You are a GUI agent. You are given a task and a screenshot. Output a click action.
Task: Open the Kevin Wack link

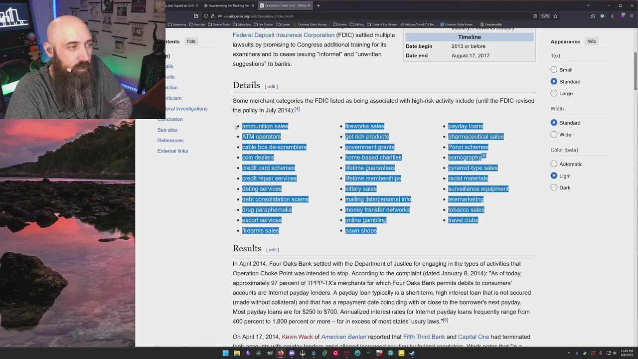point(298,337)
